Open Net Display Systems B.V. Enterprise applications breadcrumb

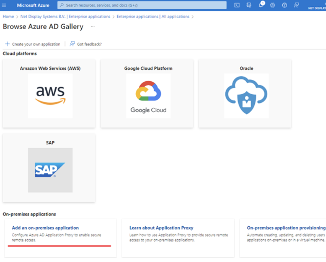pos(65,17)
